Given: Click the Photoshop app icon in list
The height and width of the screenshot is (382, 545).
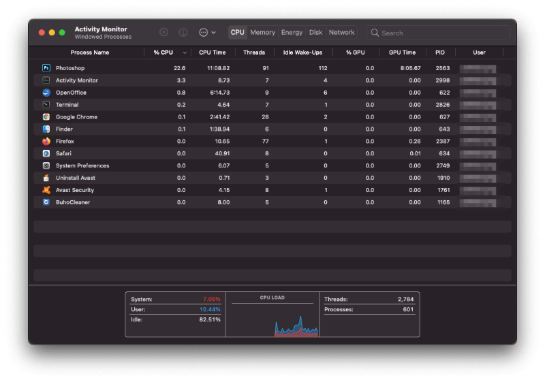Looking at the screenshot, I should point(46,68).
